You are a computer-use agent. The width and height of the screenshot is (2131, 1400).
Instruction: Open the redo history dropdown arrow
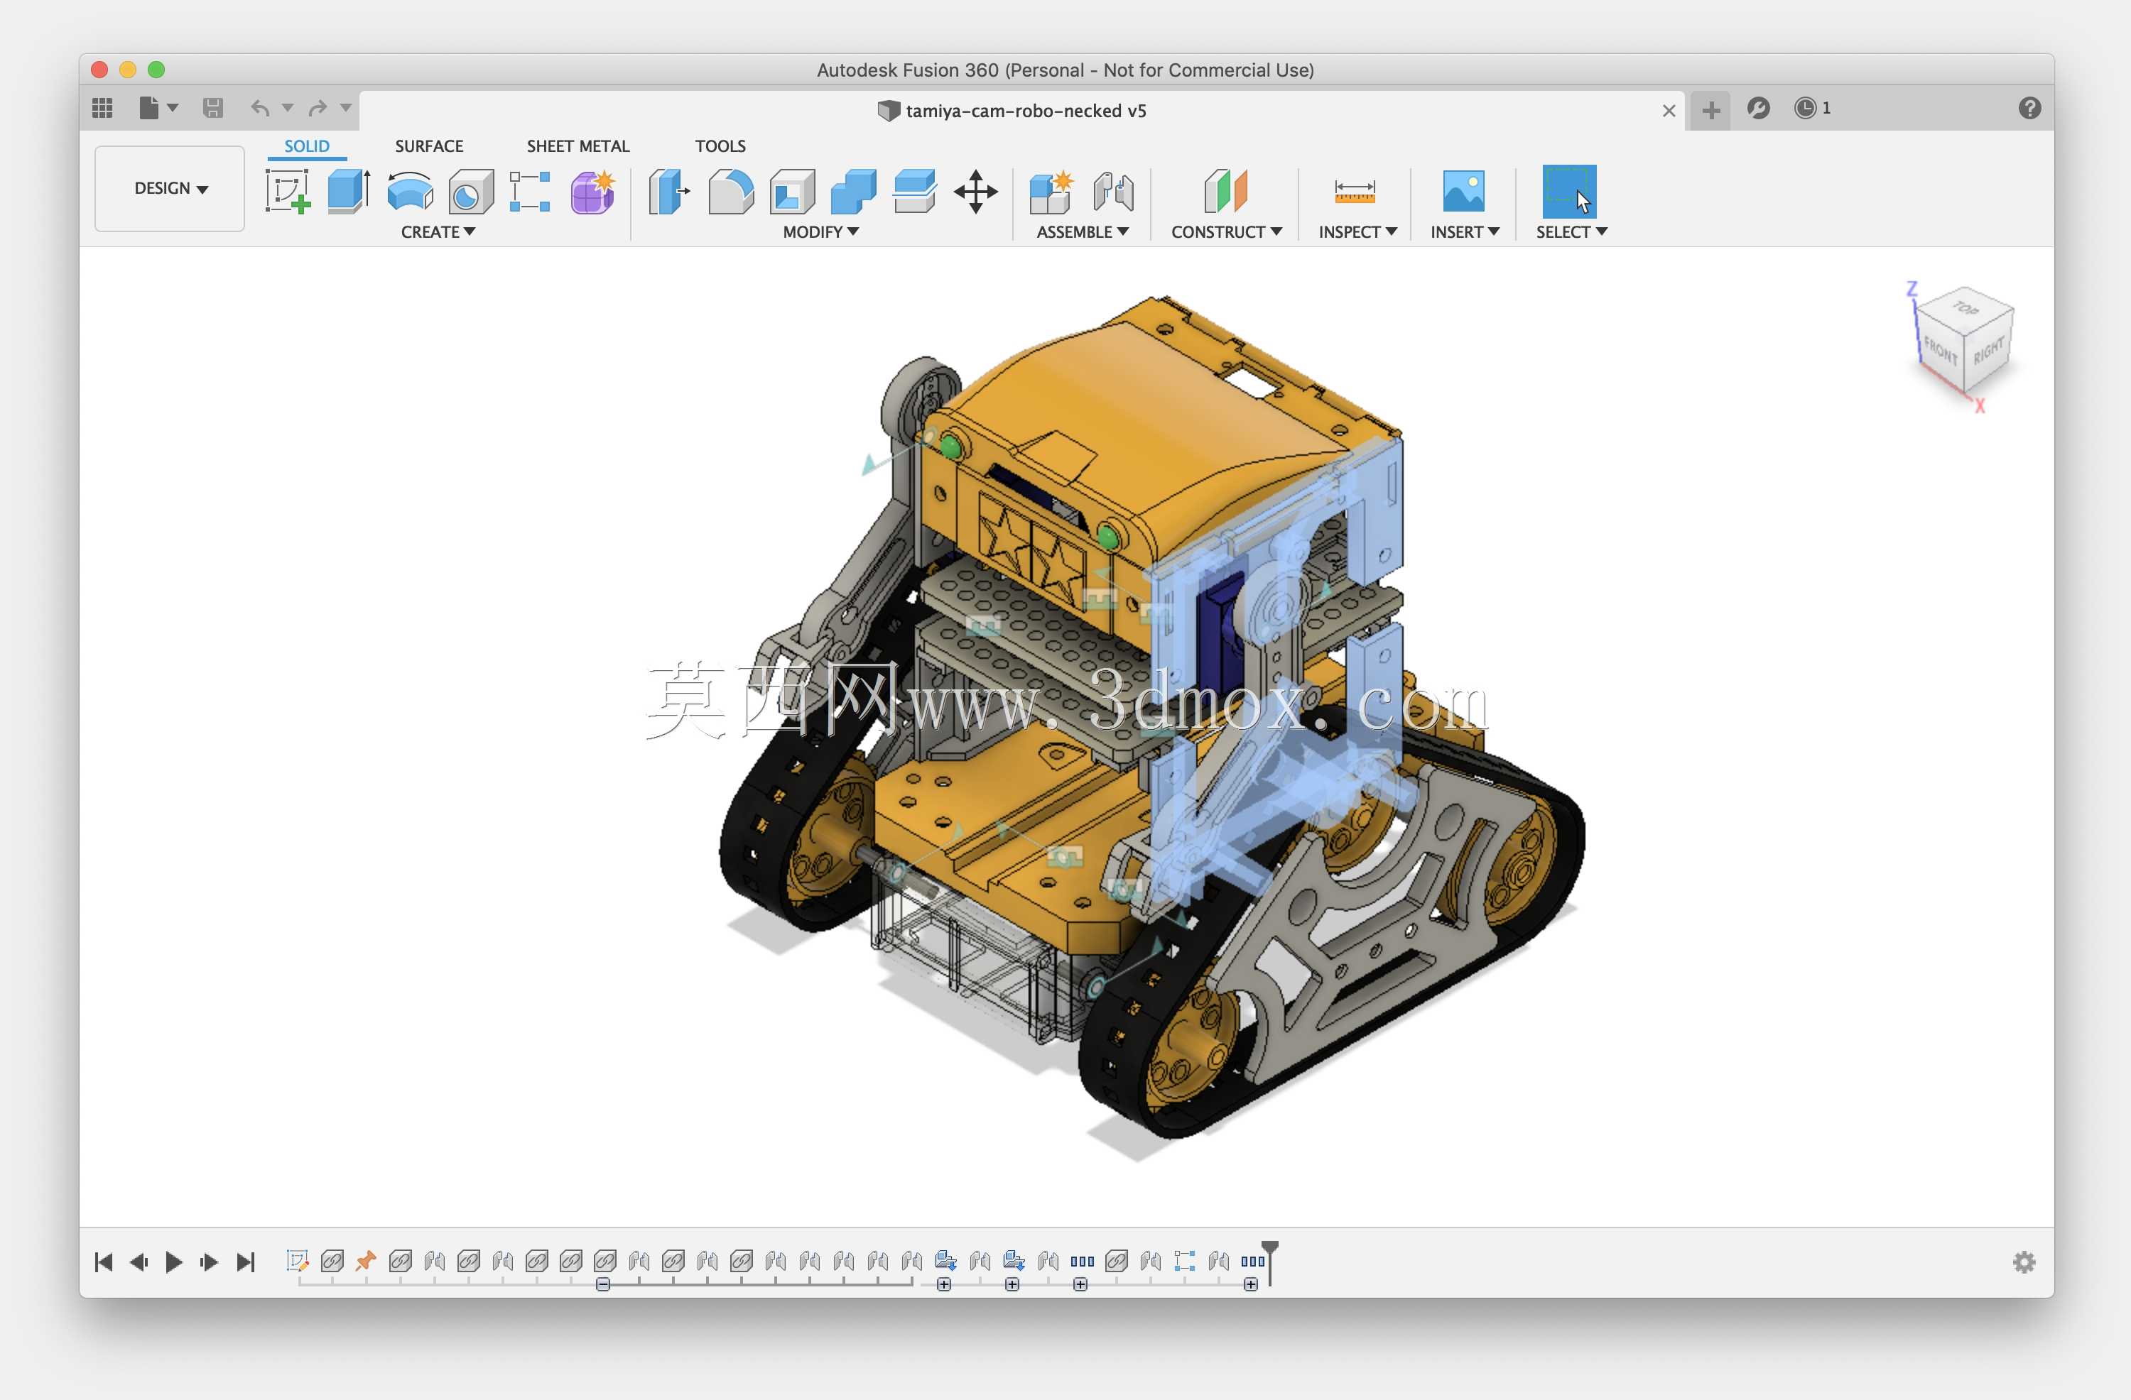click(x=346, y=109)
